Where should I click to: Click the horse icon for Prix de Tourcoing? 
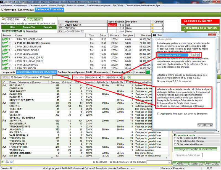[5, 43]
